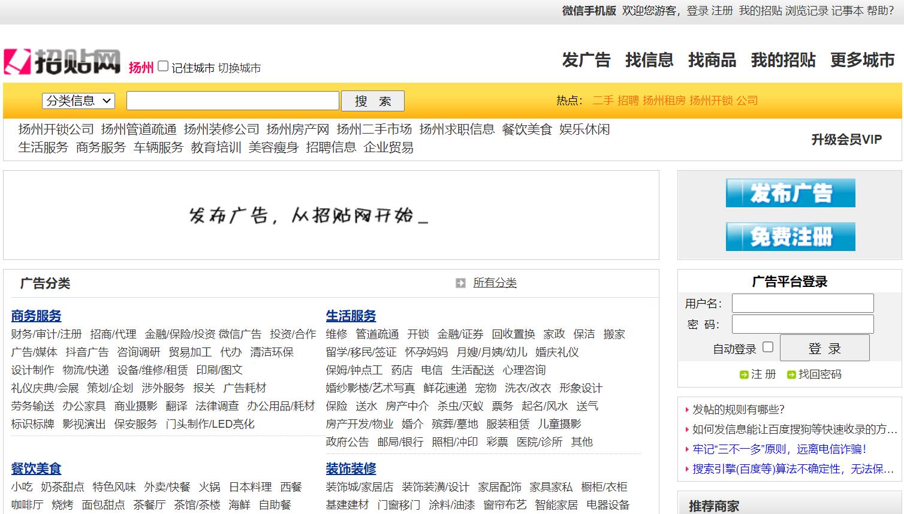The width and height of the screenshot is (904, 514).
Task: Click the arrow icon beside 所有分类
Action: click(x=460, y=283)
